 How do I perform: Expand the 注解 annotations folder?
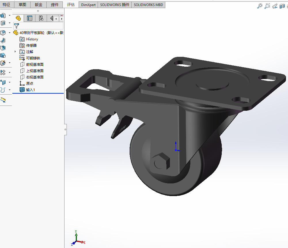tap(15, 52)
